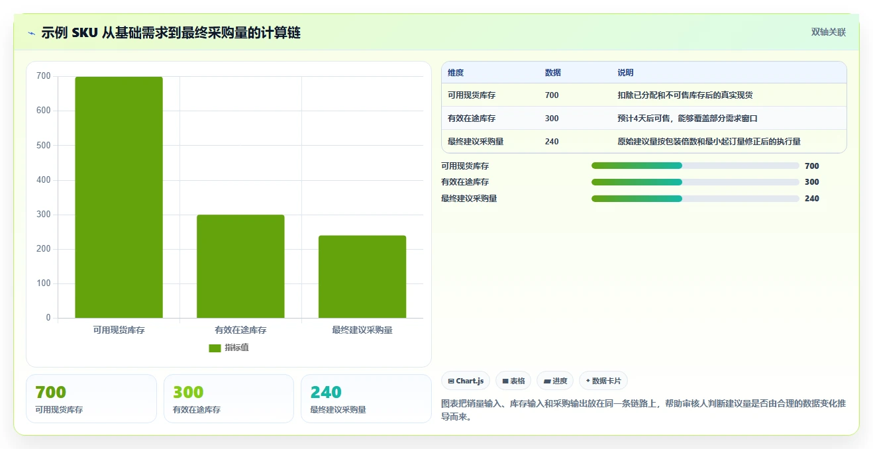The image size is (873, 449).
Task: Click table value 240
Action: pos(552,142)
